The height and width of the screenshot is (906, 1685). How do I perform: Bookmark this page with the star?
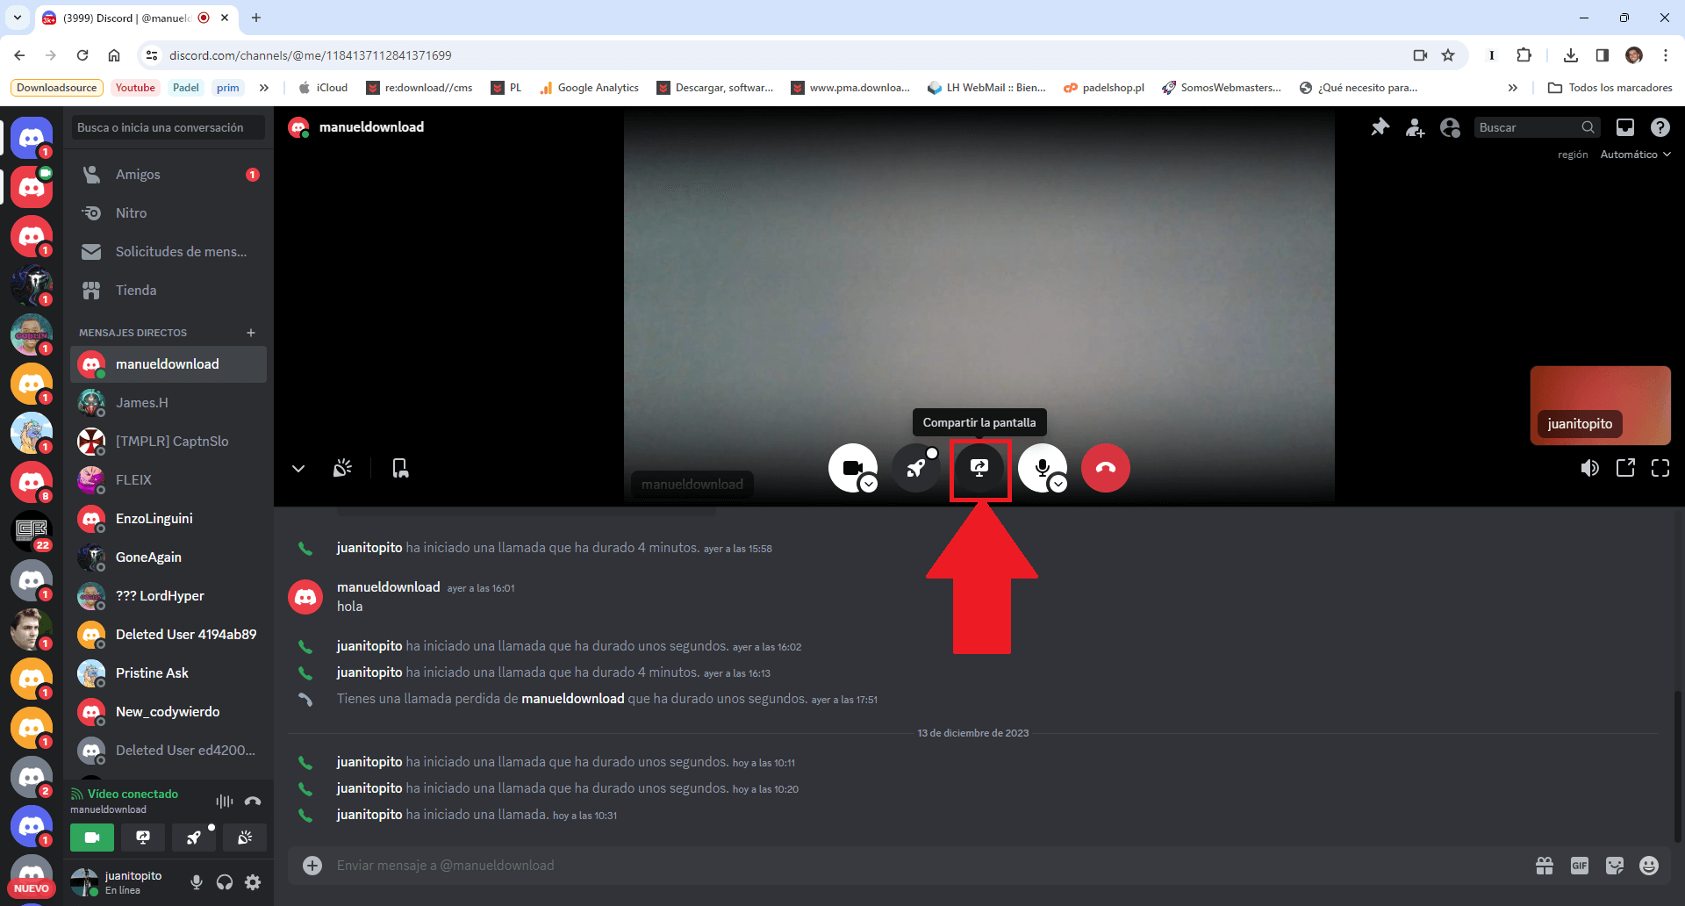tap(1448, 55)
